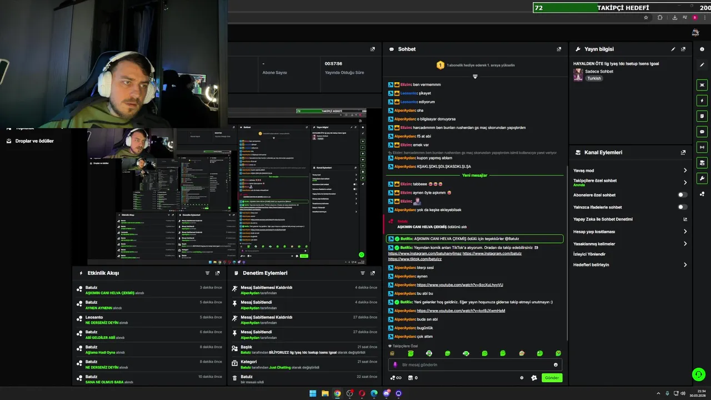Click the green headset support button

click(x=698, y=374)
